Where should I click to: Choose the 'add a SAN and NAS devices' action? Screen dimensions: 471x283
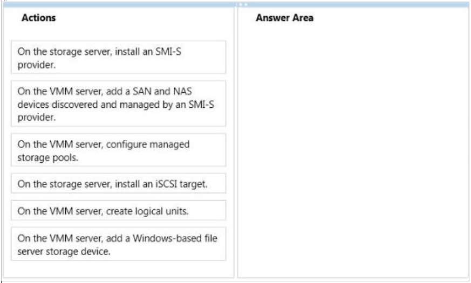(118, 103)
